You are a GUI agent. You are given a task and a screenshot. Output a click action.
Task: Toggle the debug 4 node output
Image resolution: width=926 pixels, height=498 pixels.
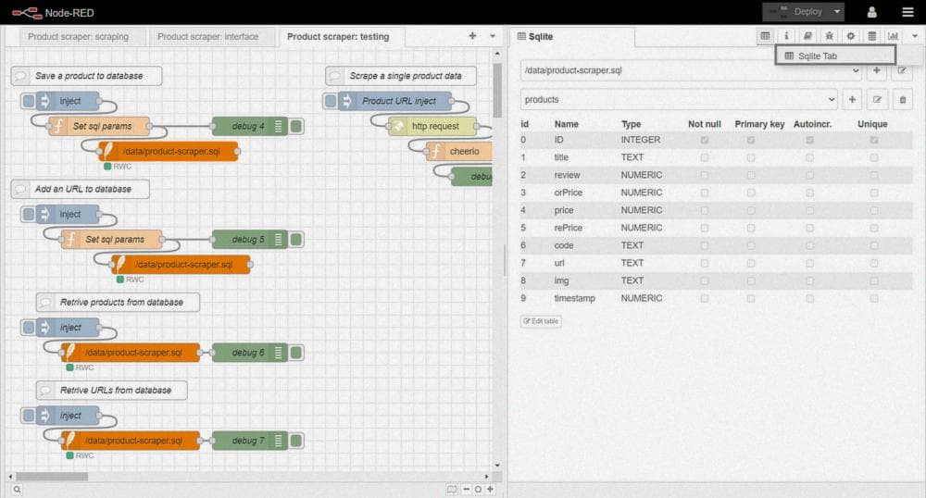click(297, 126)
